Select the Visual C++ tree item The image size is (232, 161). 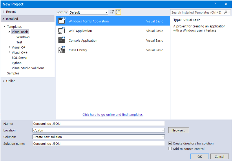click(x=19, y=52)
